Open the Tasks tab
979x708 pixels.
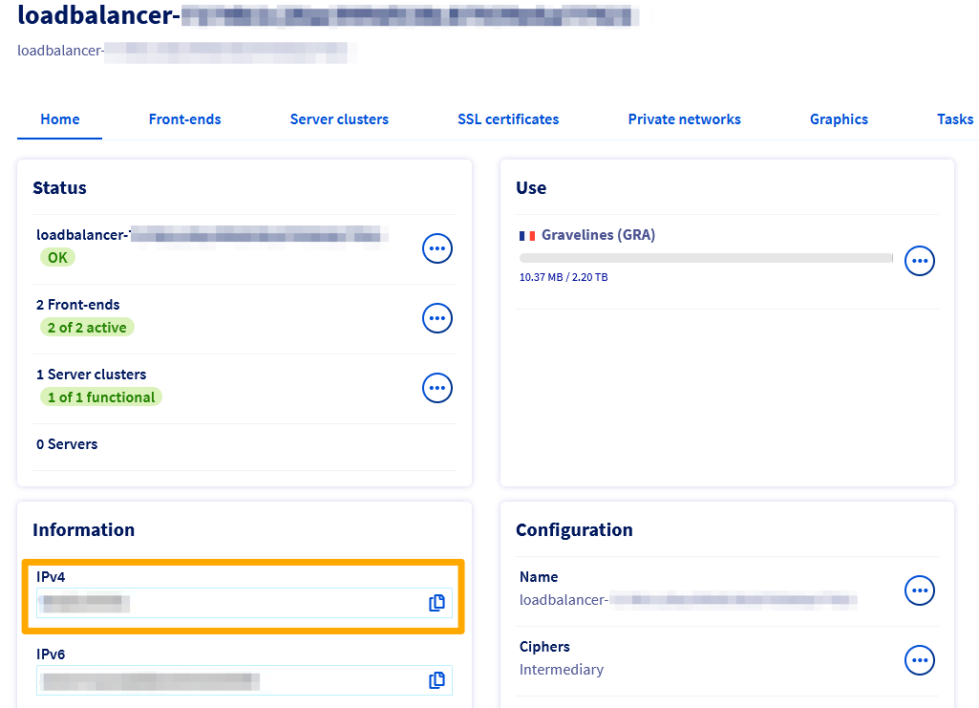pos(955,118)
